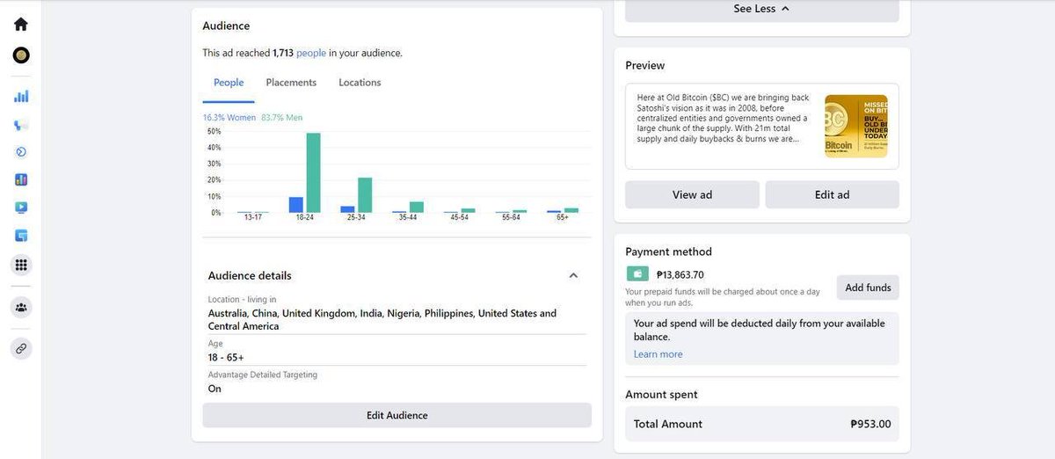Click the "Audience" card heading

[x=226, y=25]
